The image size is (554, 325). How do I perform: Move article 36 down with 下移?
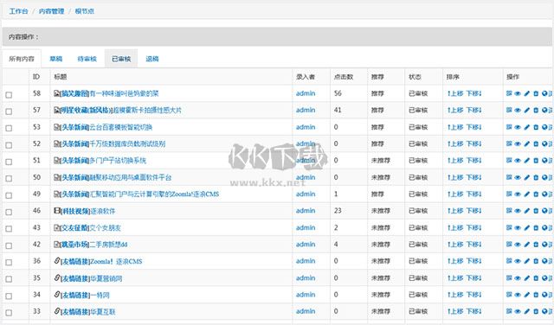coord(473,261)
